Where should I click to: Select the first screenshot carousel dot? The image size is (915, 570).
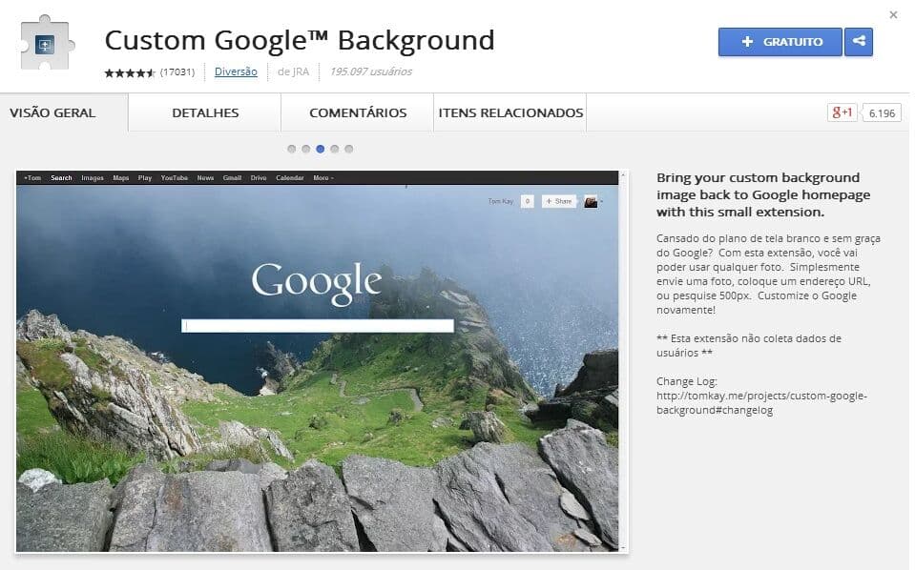coord(292,149)
